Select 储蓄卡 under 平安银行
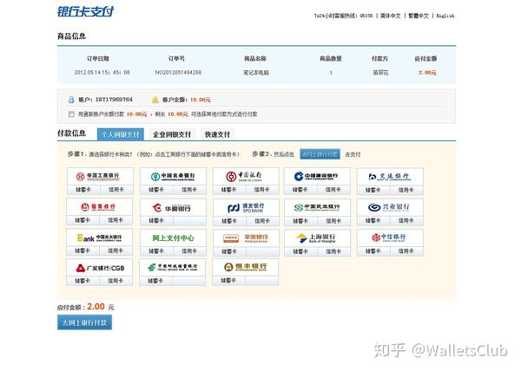The image size is (521, 371). (x=229, y=251)
